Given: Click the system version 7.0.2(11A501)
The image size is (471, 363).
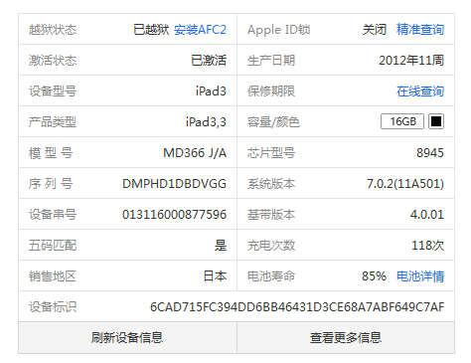Looking at the screenshot, I should click(x=405, y=184).
